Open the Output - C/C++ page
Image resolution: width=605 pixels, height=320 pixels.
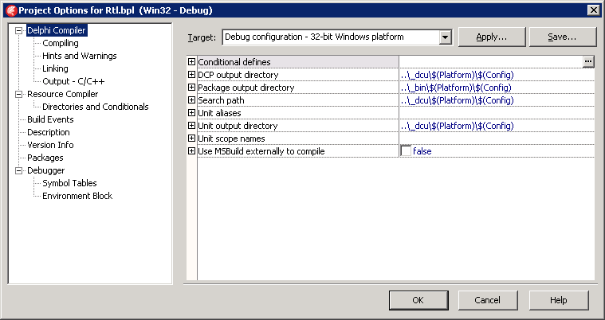[x=73, y=81]
